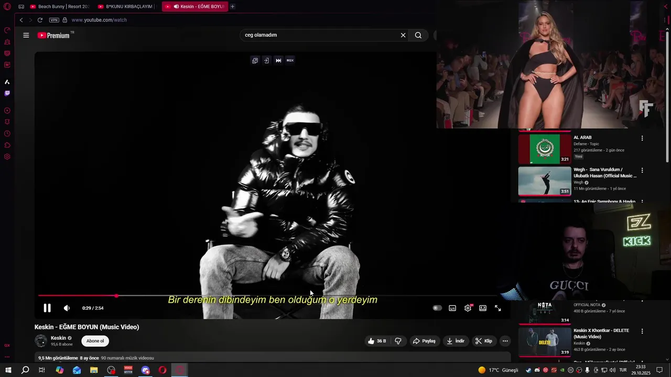Open the Wegh - Sana Vuruldum video title
The image size is (671, 377).
tap(605, 173)
